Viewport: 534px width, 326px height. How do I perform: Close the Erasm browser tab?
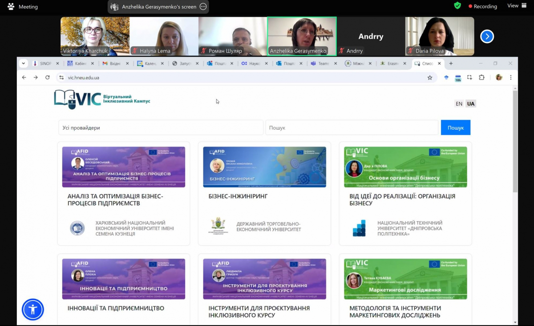(405, 64)
